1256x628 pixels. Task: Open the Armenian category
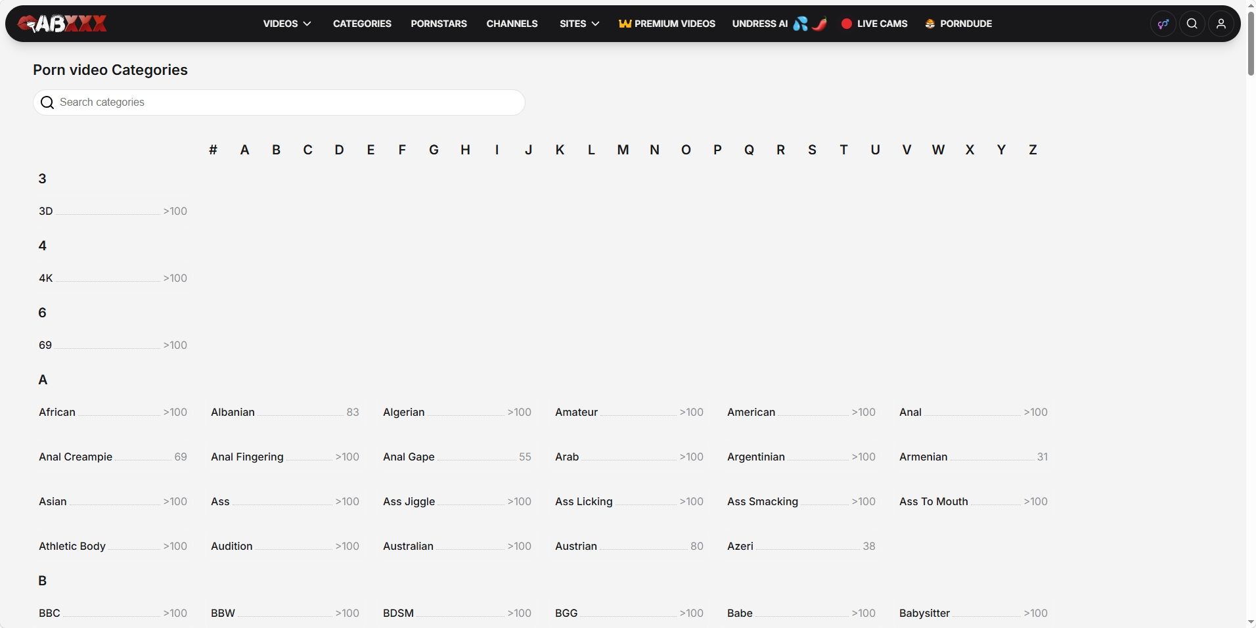(974, 457)
